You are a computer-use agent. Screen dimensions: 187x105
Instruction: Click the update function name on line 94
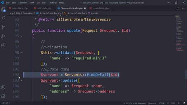pyautogui.click(x=73, y=30)
